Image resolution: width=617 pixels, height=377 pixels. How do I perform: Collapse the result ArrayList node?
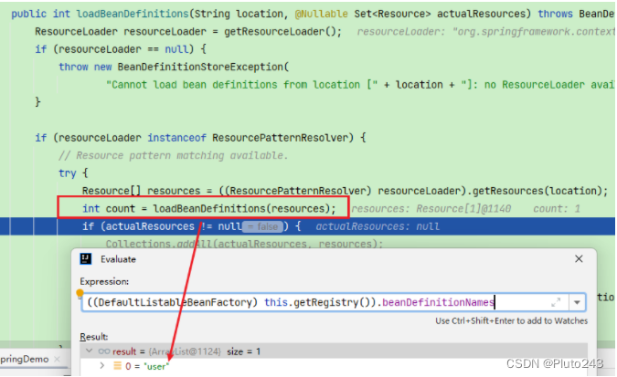90,351
